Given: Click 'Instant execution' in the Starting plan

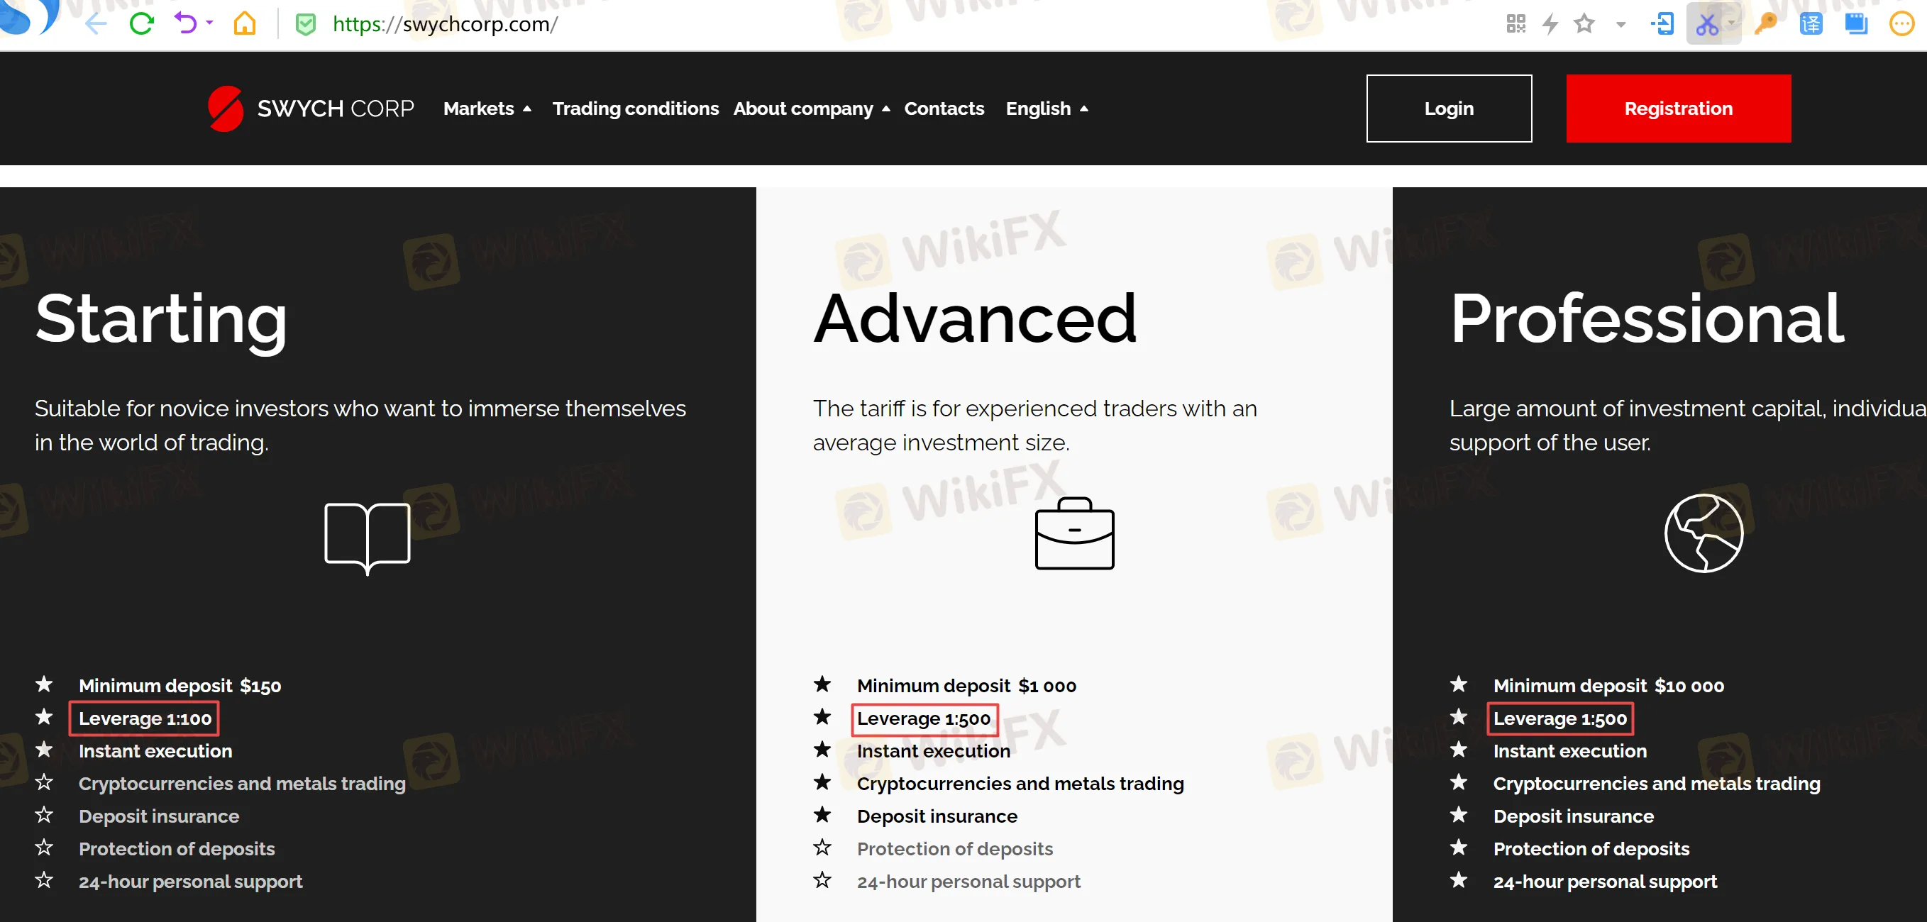Looking at the screenshot, I should (x=155, y=751).
